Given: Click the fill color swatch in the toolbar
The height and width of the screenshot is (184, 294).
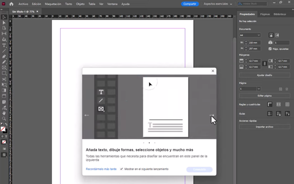Looking at the screenshot, I should (4, 129).
